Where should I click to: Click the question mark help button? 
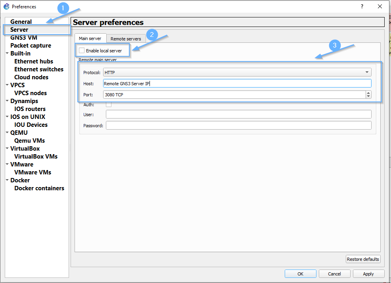click(362, 6)
